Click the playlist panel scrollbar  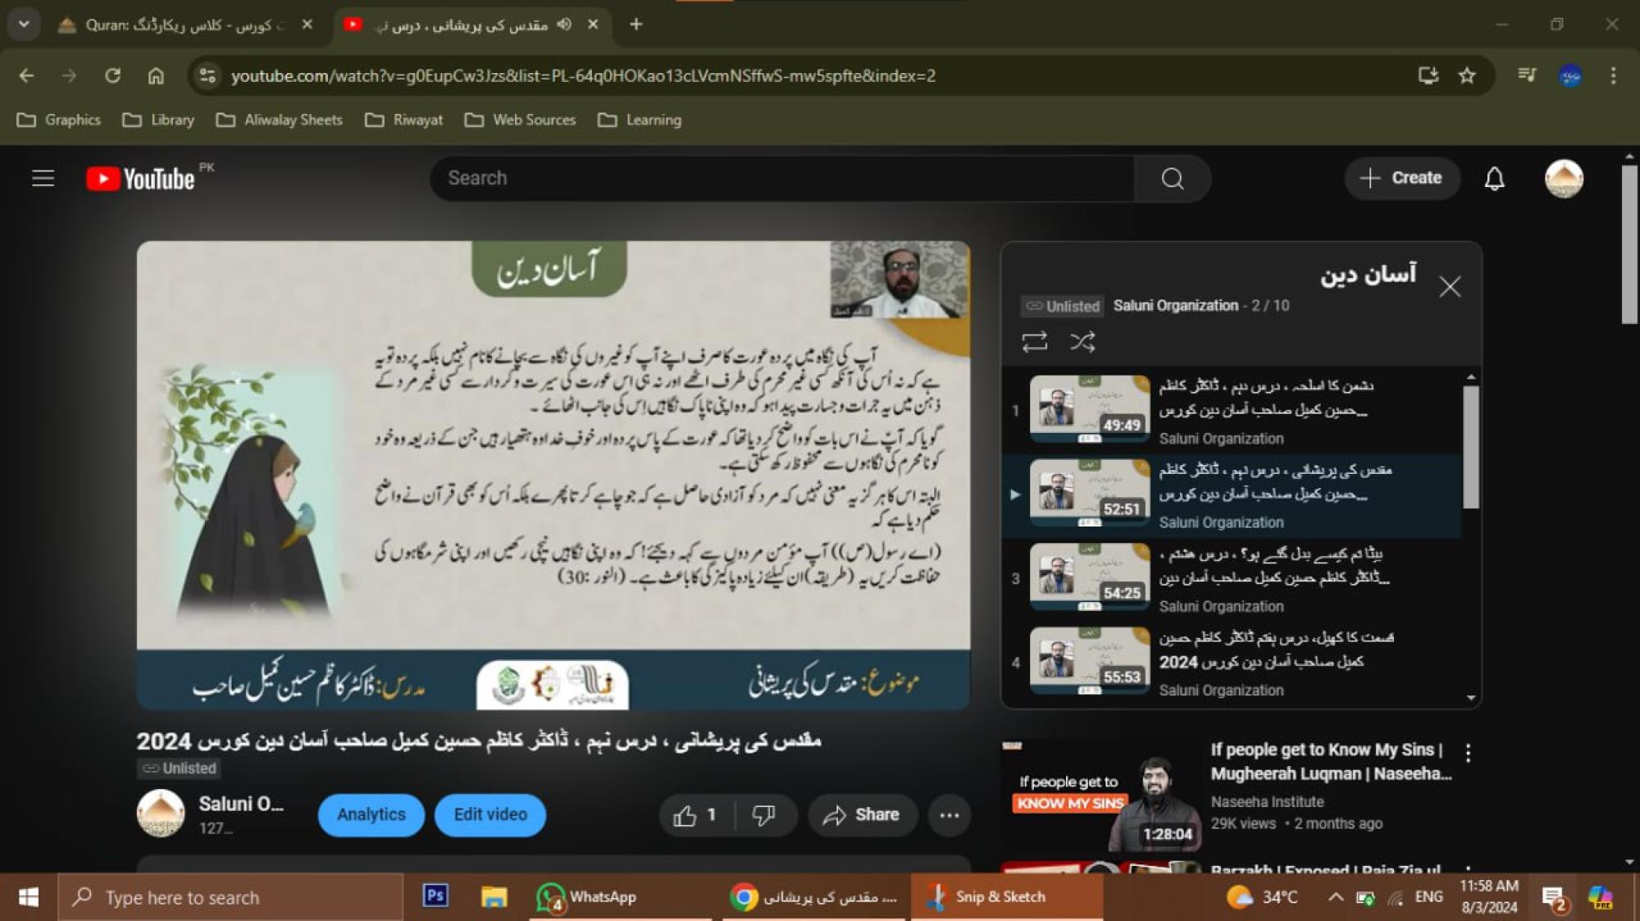pyautogui.click(x=1471, y=447)
